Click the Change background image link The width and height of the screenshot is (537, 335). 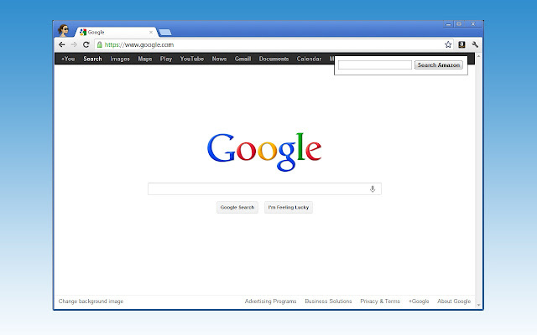coord(91,301)
